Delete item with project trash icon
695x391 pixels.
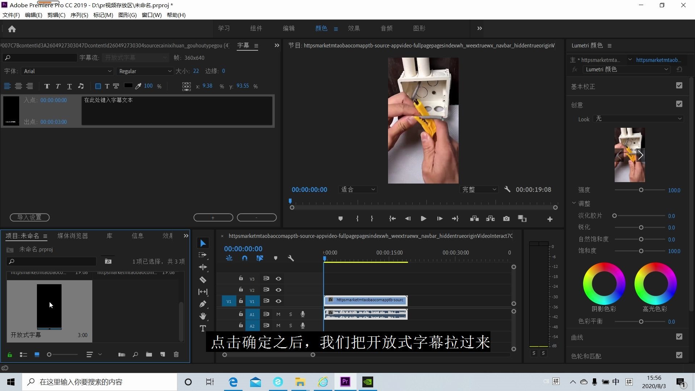(x=176, y=354)
